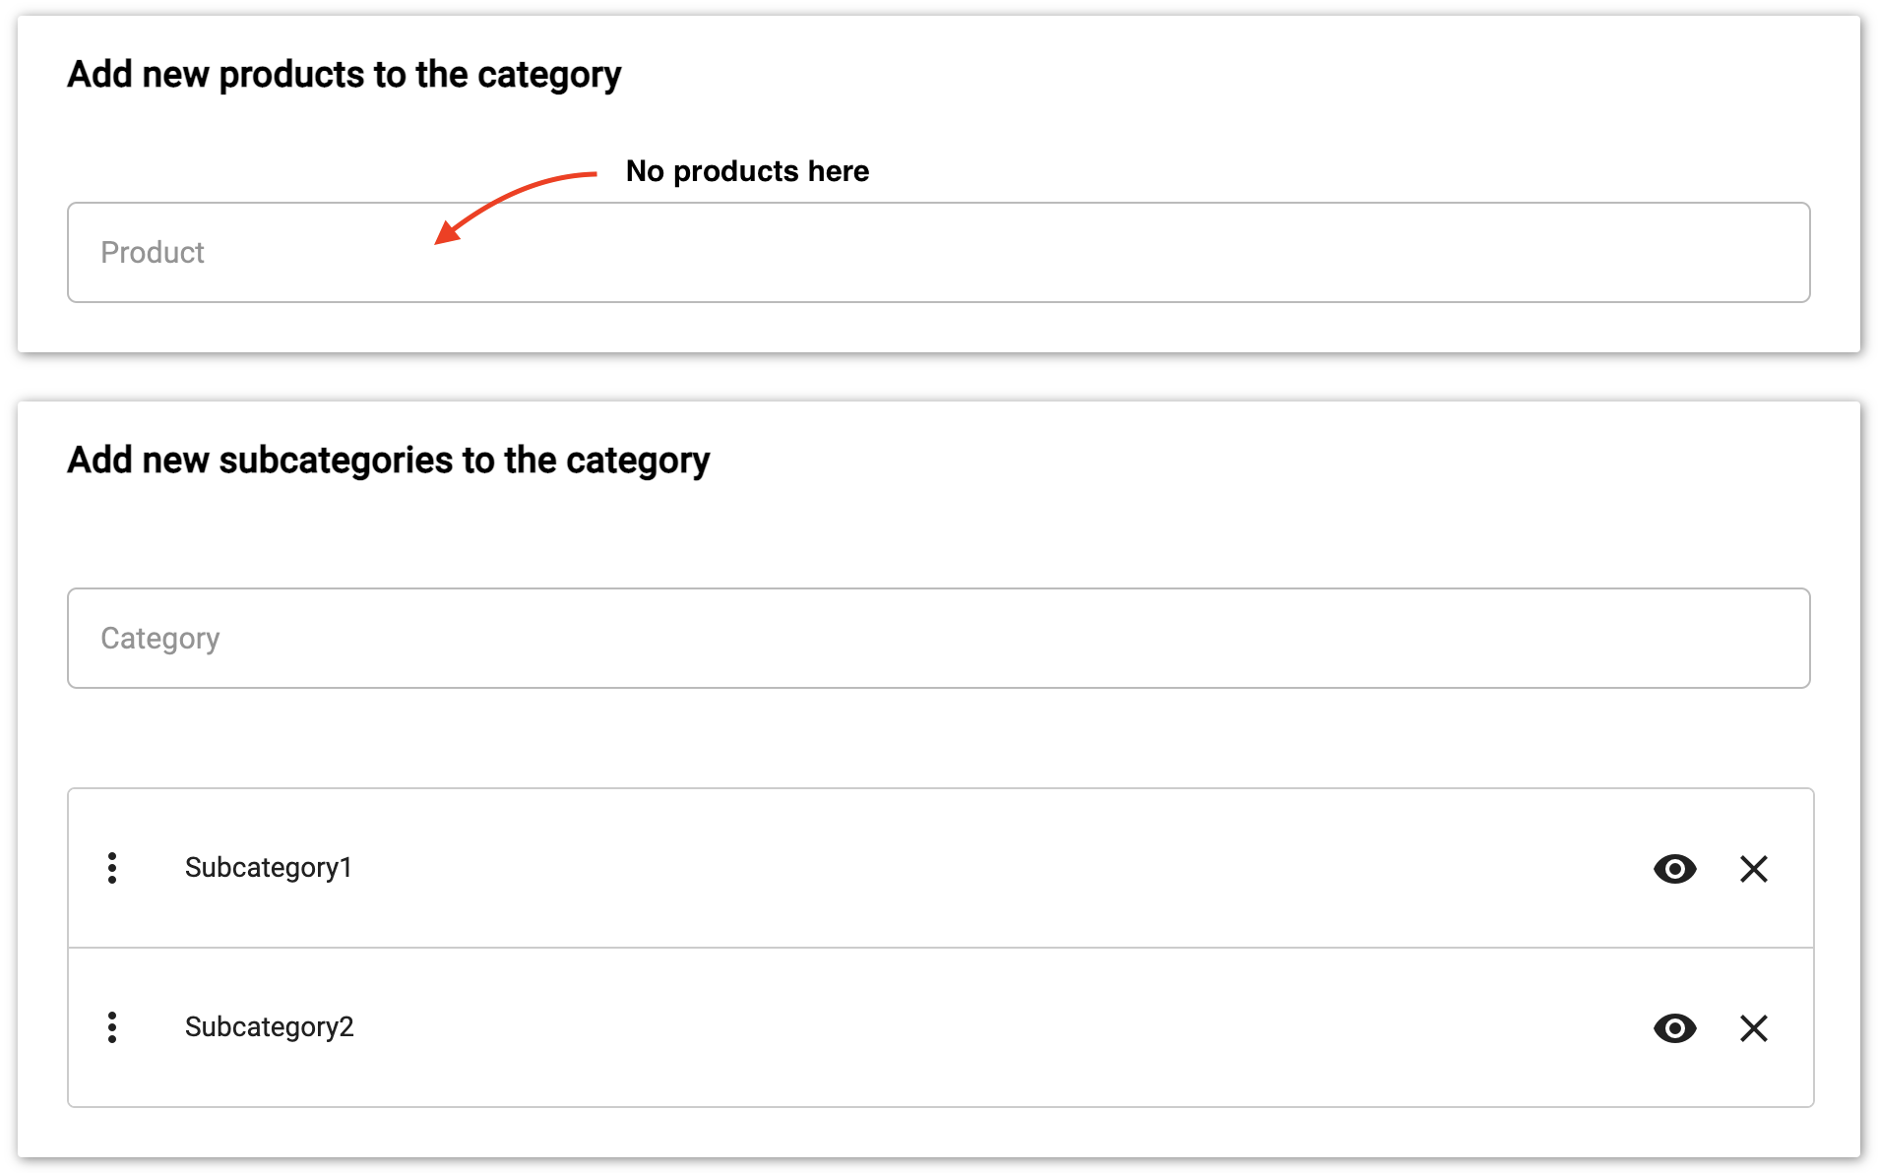Screen dimensions: 1878x1173
Task: Hide Subcategory2 with the eye icon
Action: click(1674, 1028)
